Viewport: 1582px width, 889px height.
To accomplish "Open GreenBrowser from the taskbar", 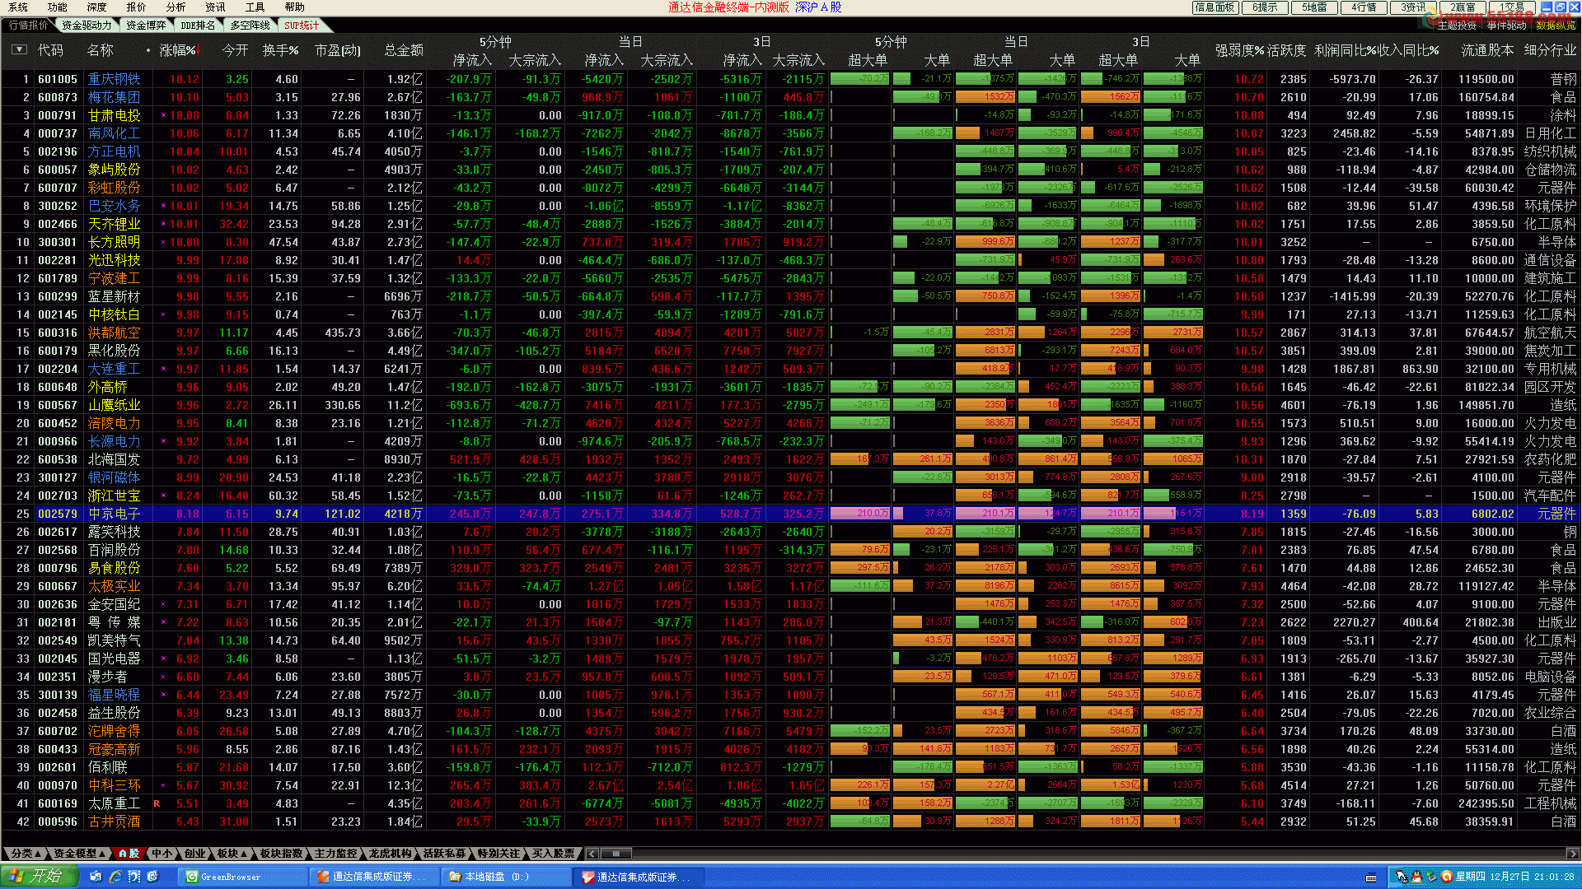I will coord(242,877).
